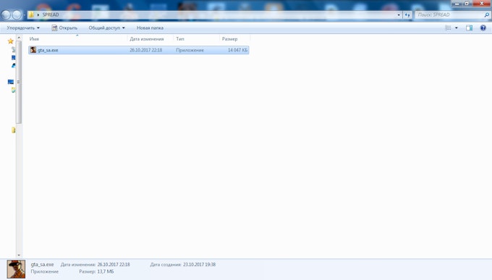Click Открыть toolbar button
Image resolution: width=492 pixels, height=280 pixels.
pos(64,28)
